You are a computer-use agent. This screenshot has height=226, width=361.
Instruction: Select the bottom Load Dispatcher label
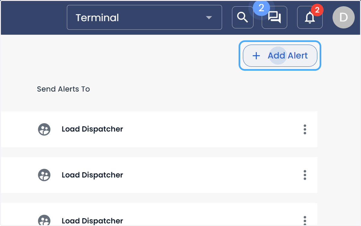[x=92, y=221]
